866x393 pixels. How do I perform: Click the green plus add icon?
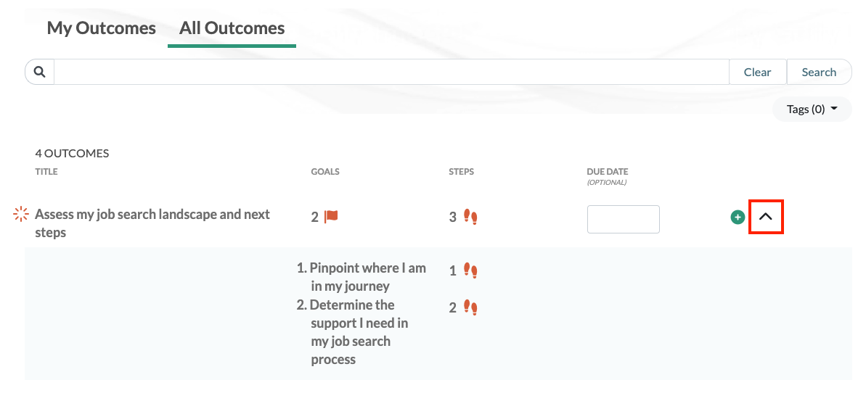(x=738, y=217)
